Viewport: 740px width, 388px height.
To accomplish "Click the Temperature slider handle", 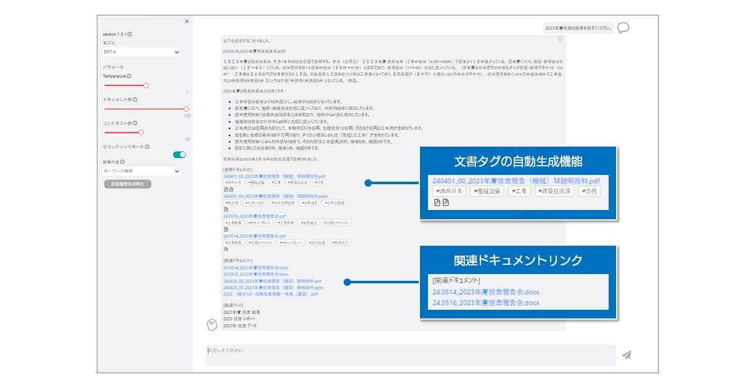I will pos(146,86).
